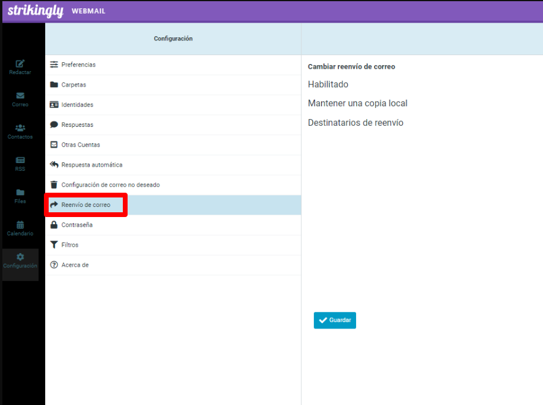Click the Habilitado label
This screenshot has width=543, height=405.
pos(328,84)
